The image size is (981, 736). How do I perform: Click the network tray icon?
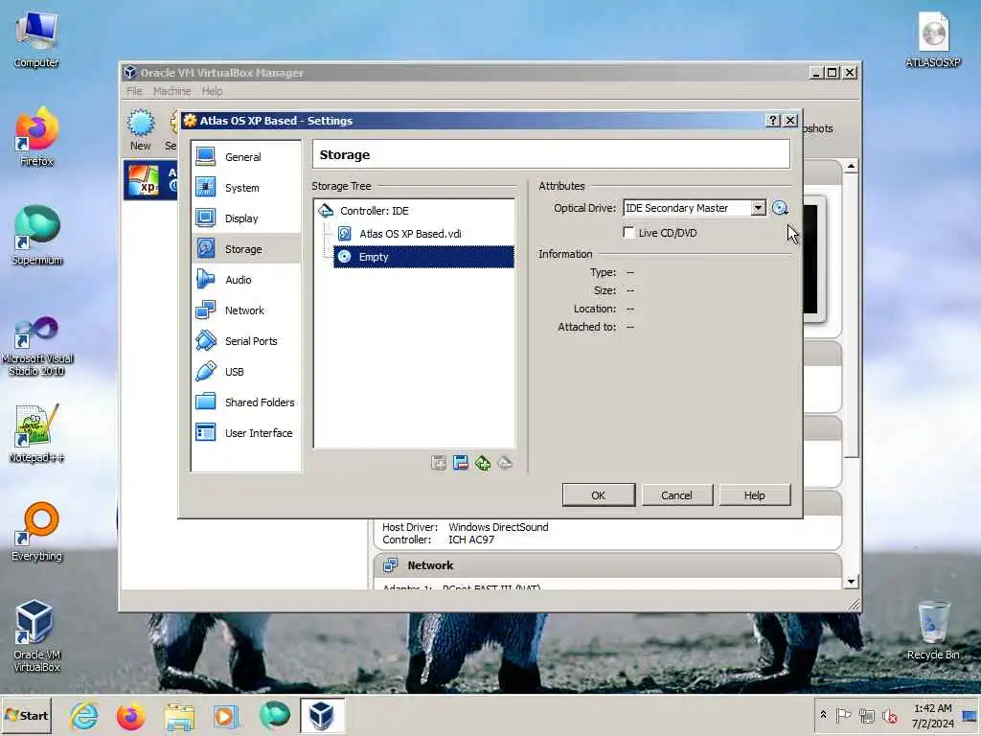click(x=866, y=715)
